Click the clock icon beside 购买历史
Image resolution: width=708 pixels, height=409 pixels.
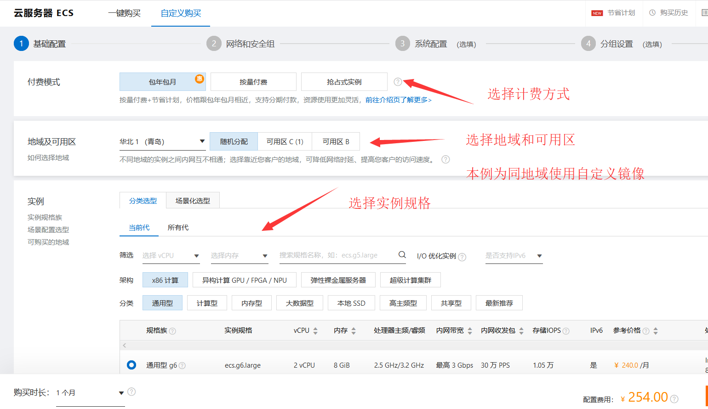coord(652,13)
